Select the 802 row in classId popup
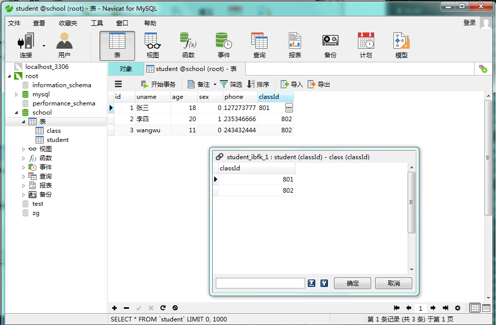This screenshot has height=325, width=496. pyautogui.click(x=256, y=191)
